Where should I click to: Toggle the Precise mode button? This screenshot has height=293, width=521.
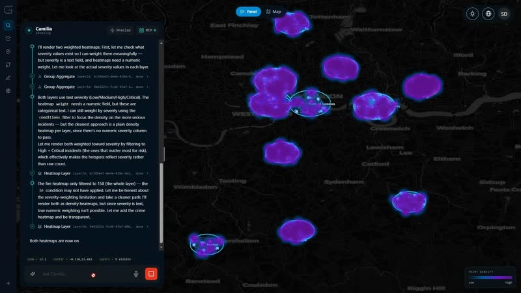[120, 30]
